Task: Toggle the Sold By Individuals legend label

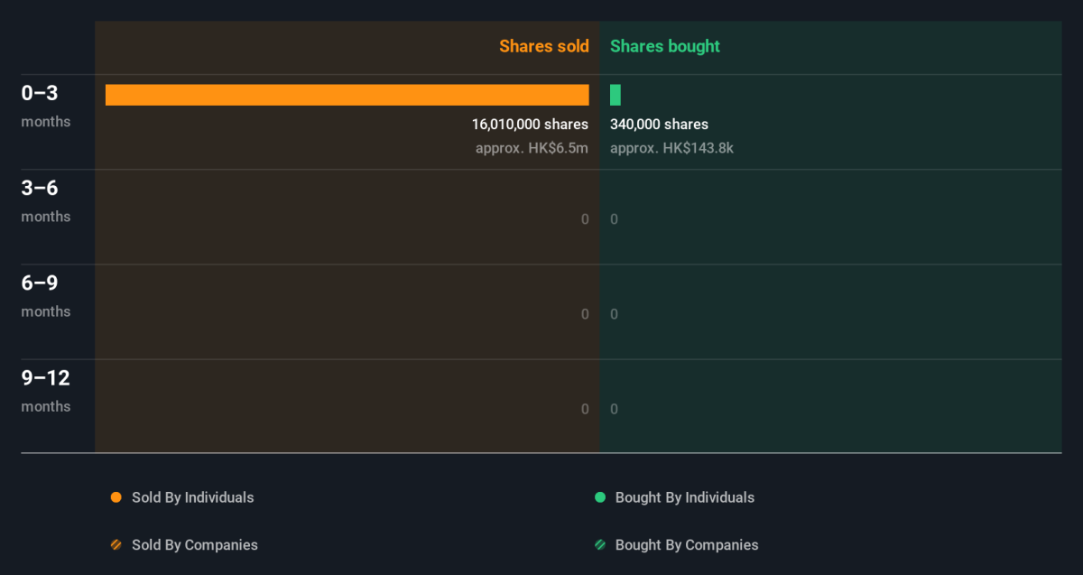Action: pyautogui.click(x=193, y=497)
